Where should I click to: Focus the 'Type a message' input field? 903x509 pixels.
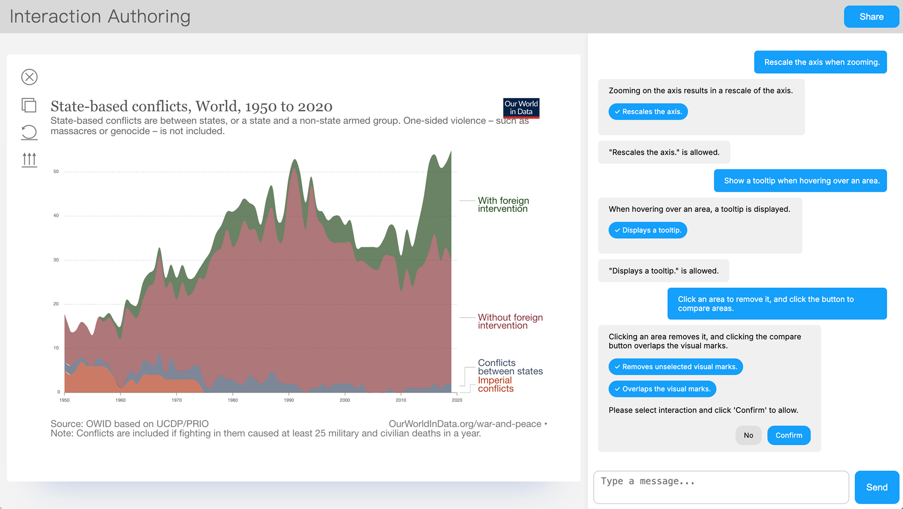721,487
